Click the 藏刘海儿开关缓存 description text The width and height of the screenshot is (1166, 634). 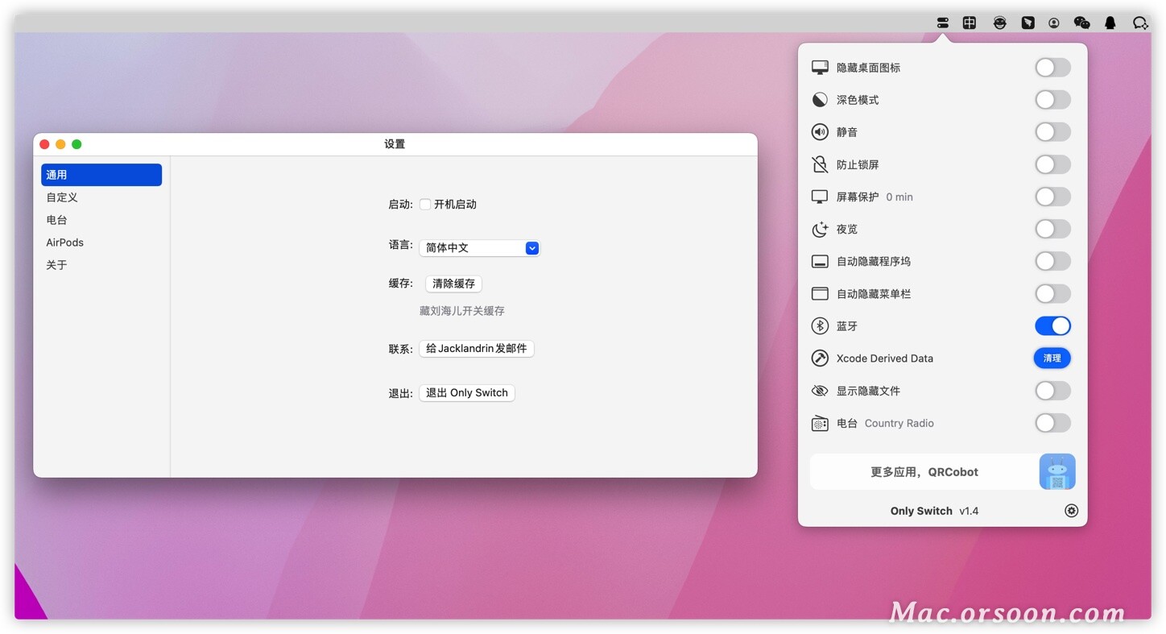tap(462, 311)
